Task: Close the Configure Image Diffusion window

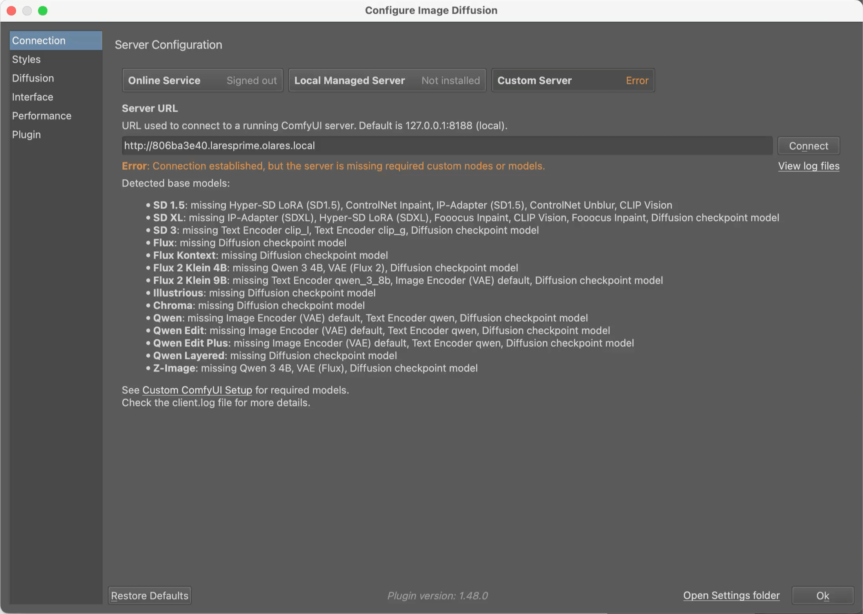Action: click(11, 11)
